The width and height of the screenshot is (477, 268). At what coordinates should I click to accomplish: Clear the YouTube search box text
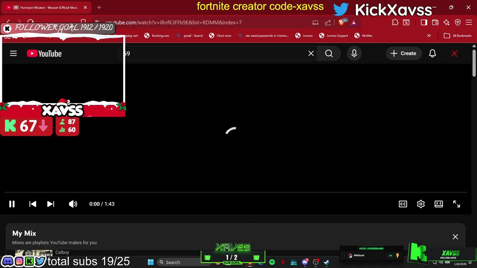click(311, 54)
